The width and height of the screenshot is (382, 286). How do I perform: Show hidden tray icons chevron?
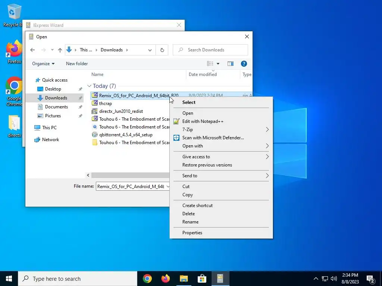pyautogui.click(x=316, y=279)
